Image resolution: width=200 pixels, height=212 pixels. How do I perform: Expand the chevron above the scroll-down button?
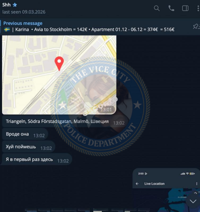coord(195,193)
